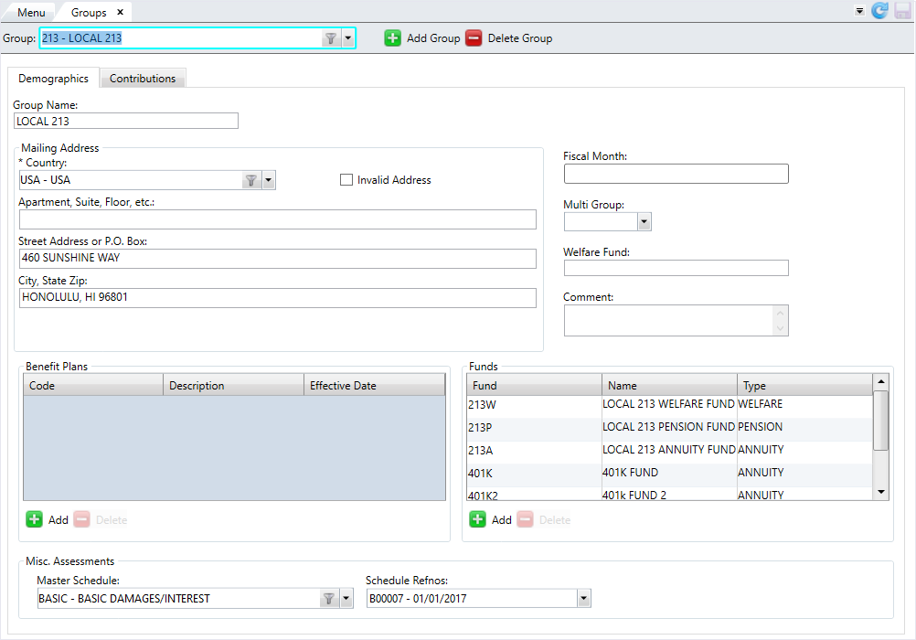Image resolution: width=916 pixels, height=640 pixels.
Task: Click the Code column header in Benefit Plans
Action: [x=93, y=385]
